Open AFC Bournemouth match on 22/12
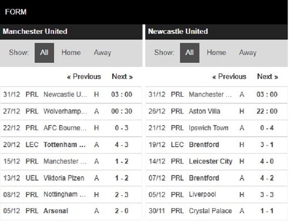The width and height of the screenshot is (289, 221). [65, 128]
